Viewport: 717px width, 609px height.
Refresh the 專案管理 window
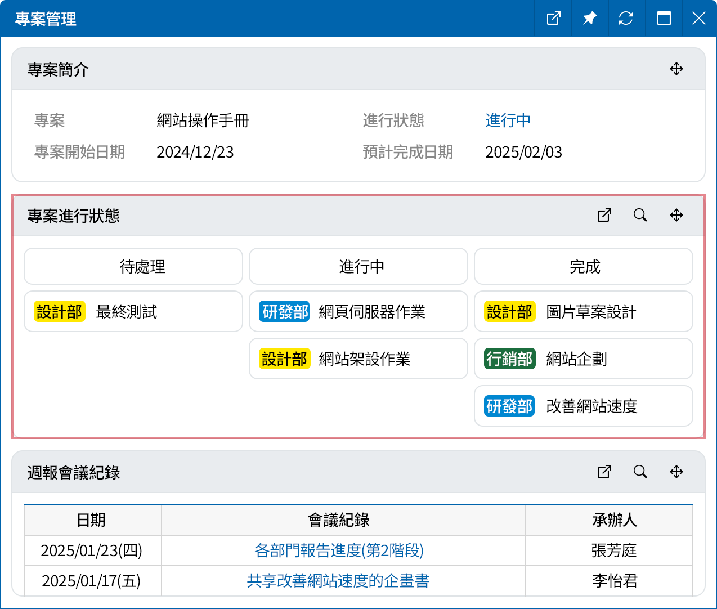(x=626, y=19)
